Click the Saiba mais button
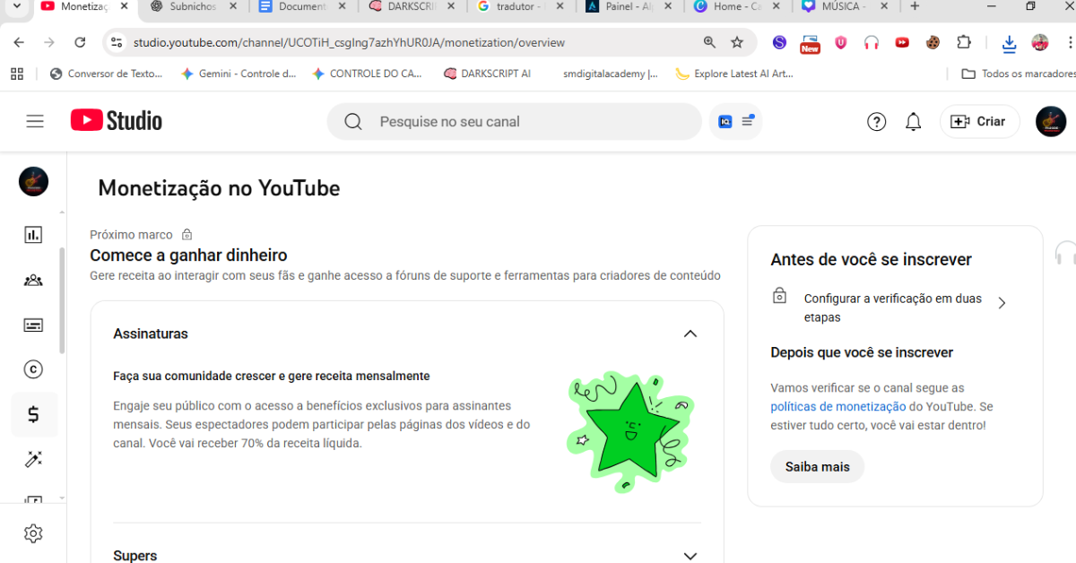 (817, 467)
